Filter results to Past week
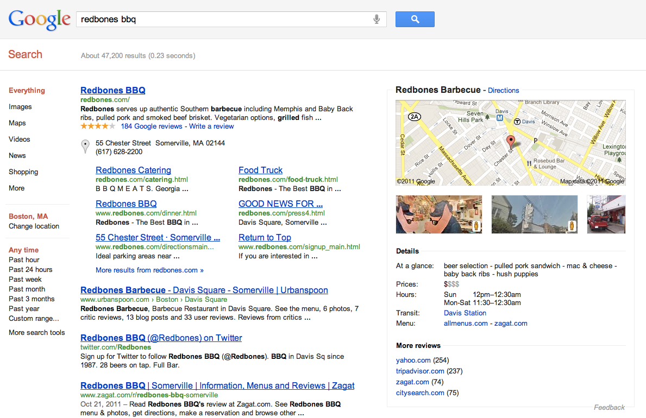The width and height of the screenshot is (646, 418). [25, 280]
